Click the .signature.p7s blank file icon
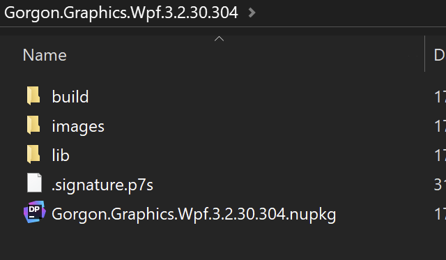The image size is (446, 260). 34,183
